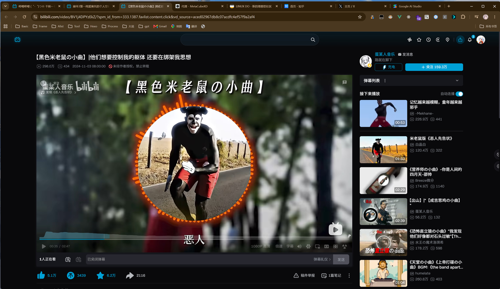Open the Chrome extensions puzzle icon

click(x=463, y=17)
